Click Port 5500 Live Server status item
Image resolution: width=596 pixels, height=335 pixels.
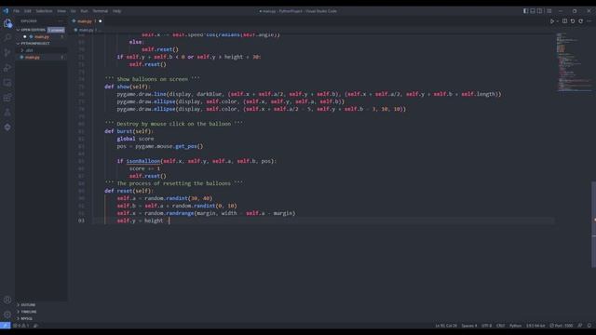tap(561, 326)
